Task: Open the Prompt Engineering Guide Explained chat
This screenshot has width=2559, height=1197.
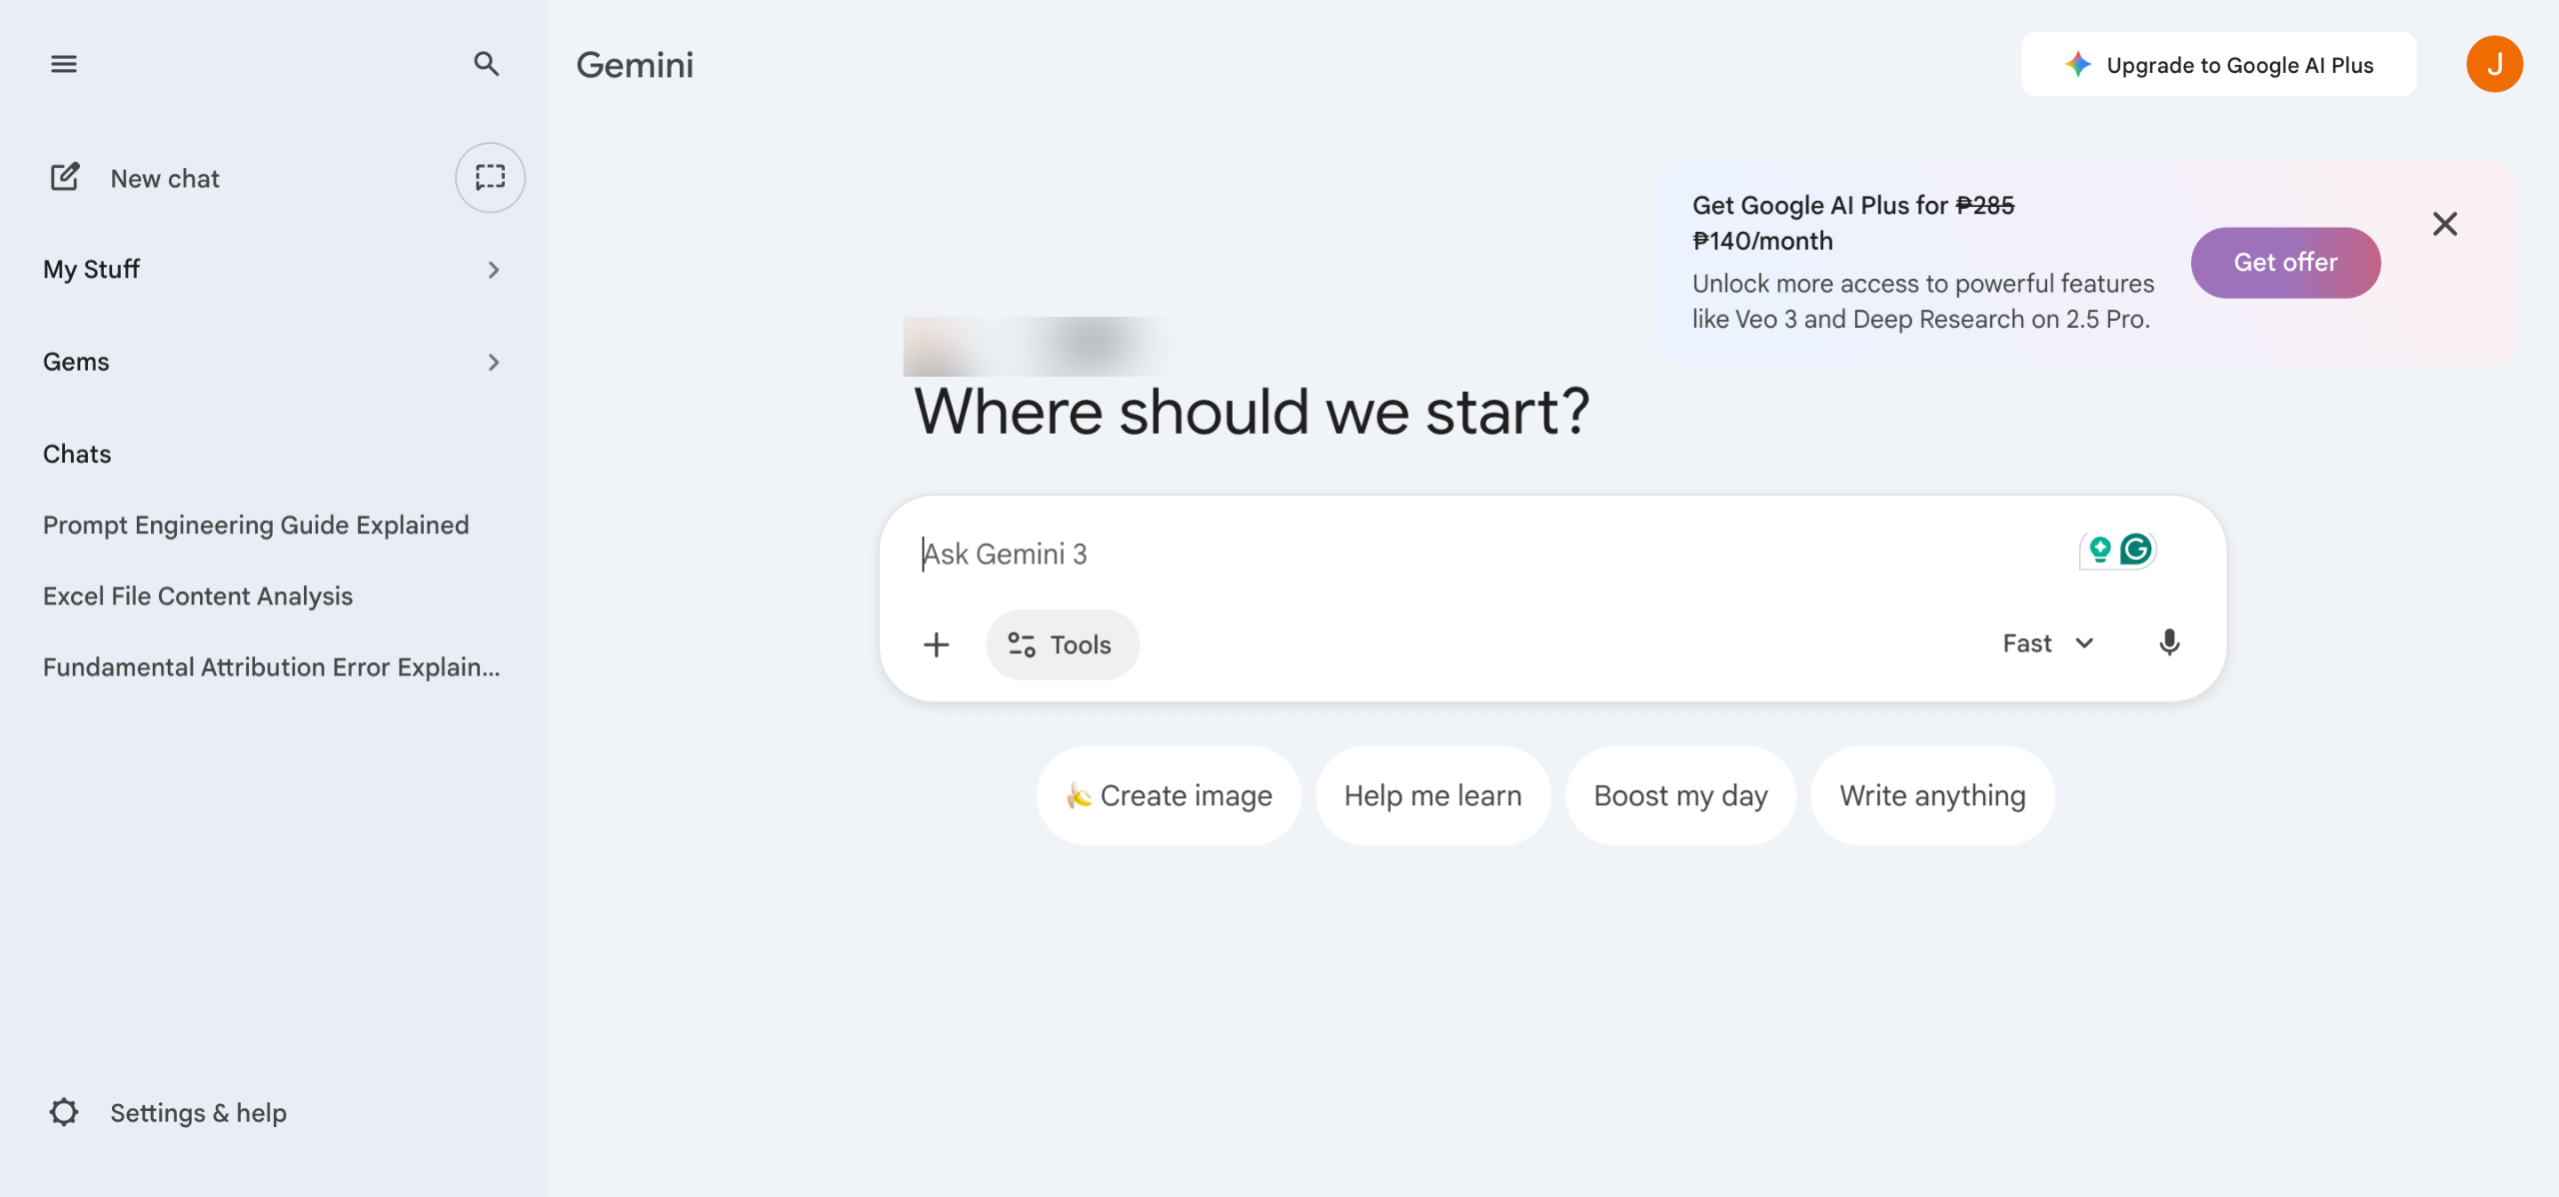Action: [256, 526]
